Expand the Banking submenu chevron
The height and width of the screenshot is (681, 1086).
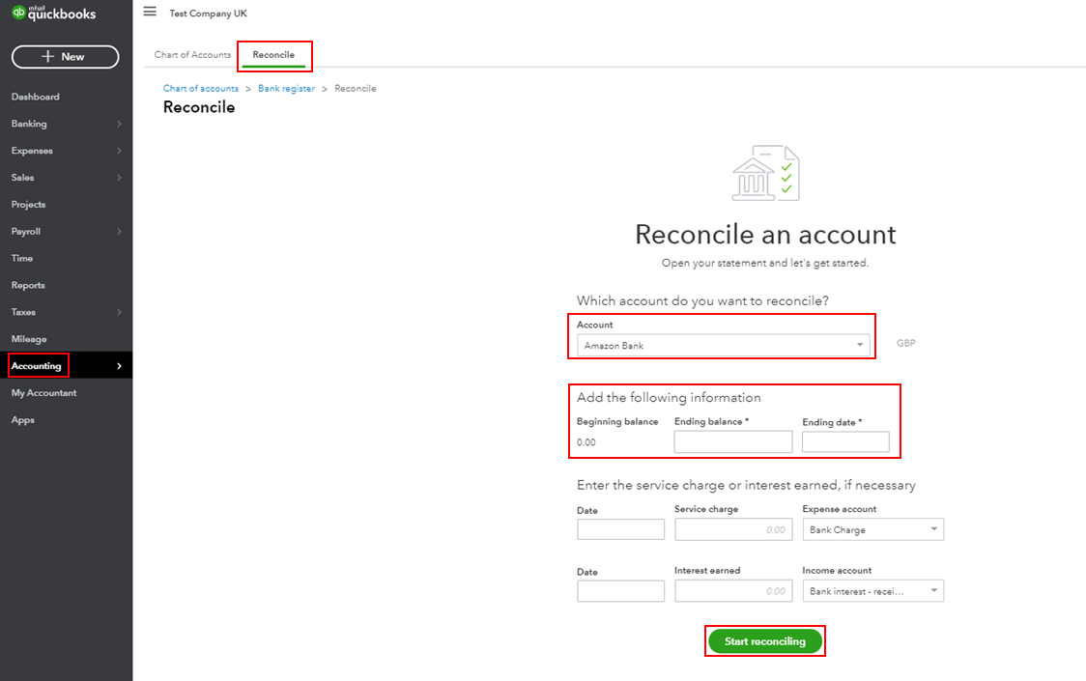[x=119, y=124]
